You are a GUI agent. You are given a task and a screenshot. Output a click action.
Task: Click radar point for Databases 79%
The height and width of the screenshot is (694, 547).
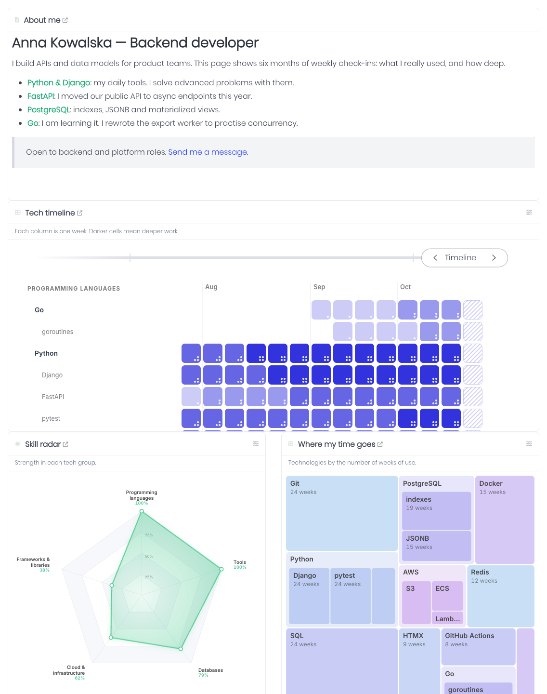pyautogui.click(x=181, y=649)
